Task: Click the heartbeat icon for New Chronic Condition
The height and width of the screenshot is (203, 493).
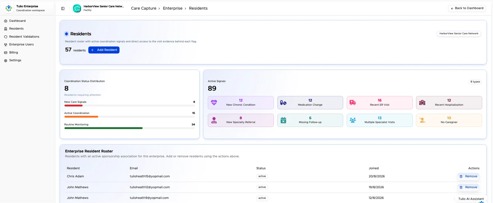Action: 214,103
